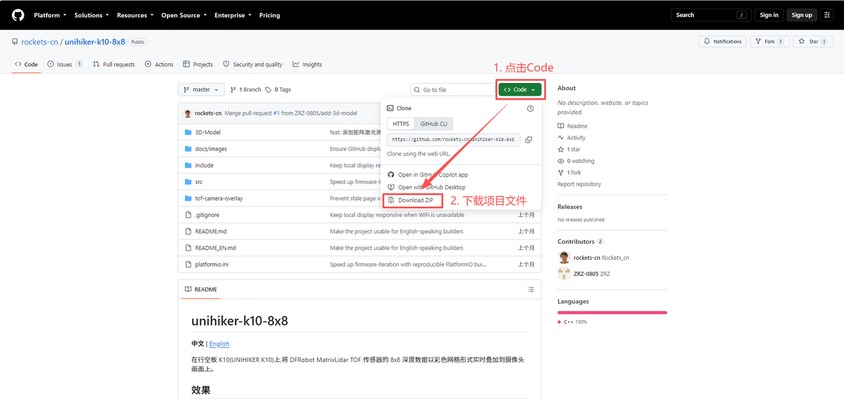Select the README tab header
Screen dimensions: 844x399
pos(201,290)
